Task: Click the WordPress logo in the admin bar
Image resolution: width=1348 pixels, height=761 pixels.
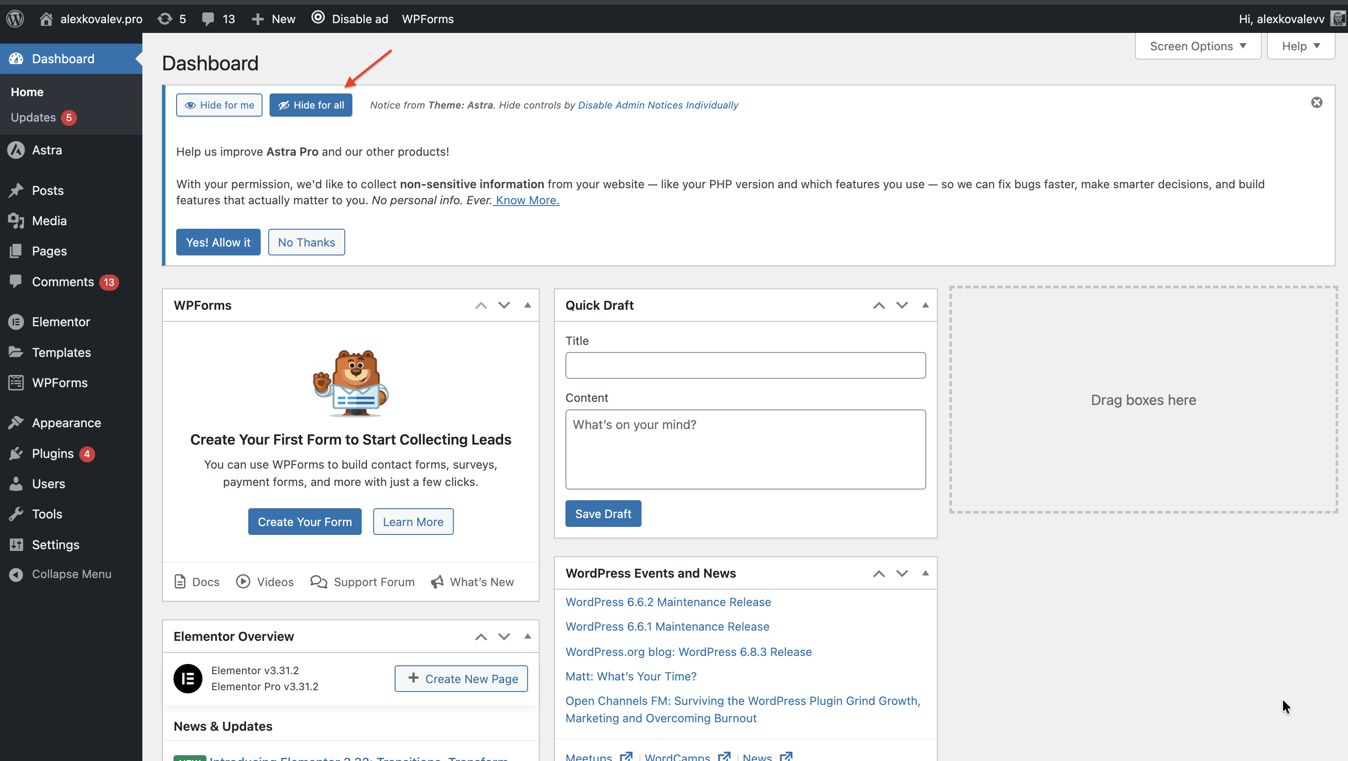Action: tap(15, 18)
